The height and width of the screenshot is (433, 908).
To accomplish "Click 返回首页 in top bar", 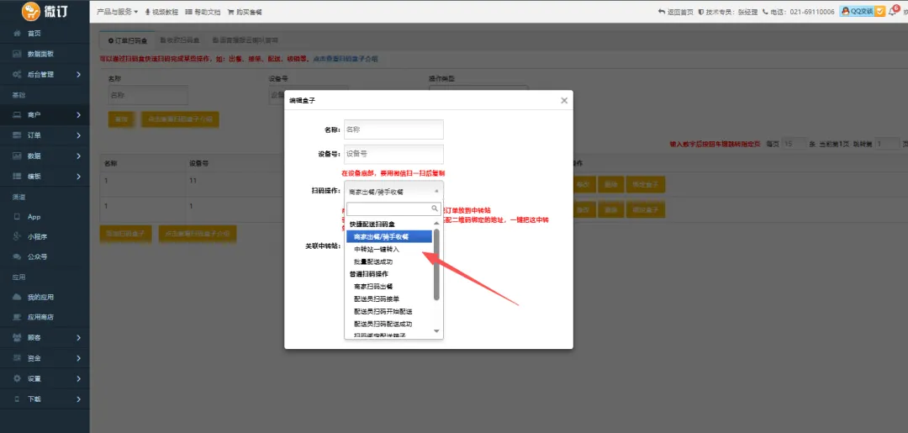I will click(x=676, y=12).
